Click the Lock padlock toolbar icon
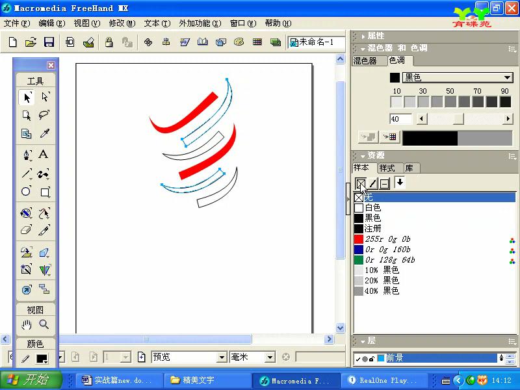 [109, 42]
